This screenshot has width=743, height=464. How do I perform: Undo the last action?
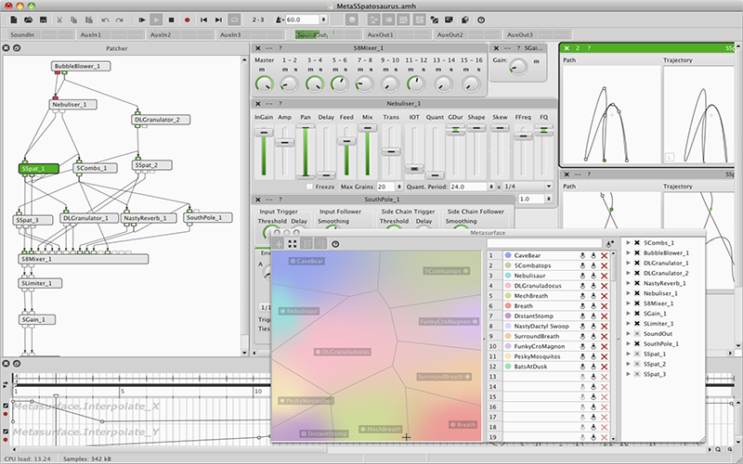click(105, 19)
